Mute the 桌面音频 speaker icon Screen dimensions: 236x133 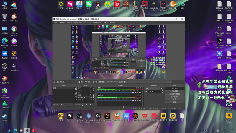136,100
